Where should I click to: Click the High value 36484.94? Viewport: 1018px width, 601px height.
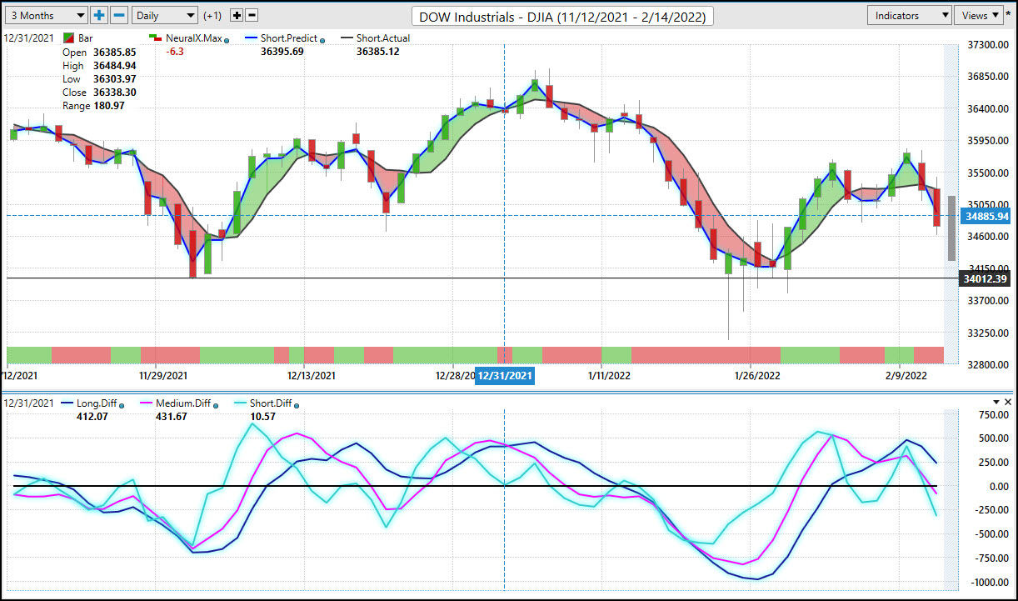tap(115, 65)
